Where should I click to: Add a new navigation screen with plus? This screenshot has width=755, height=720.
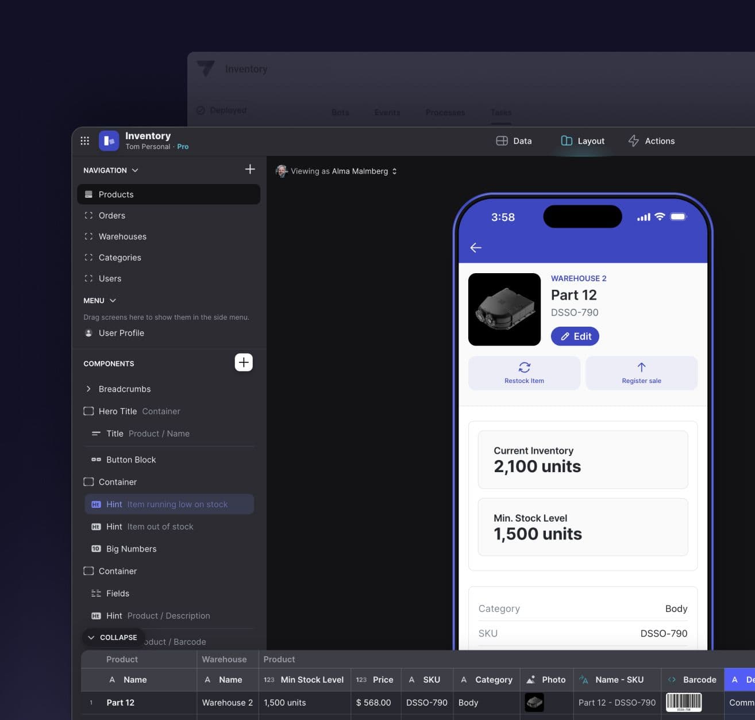(x=250, y=169)
